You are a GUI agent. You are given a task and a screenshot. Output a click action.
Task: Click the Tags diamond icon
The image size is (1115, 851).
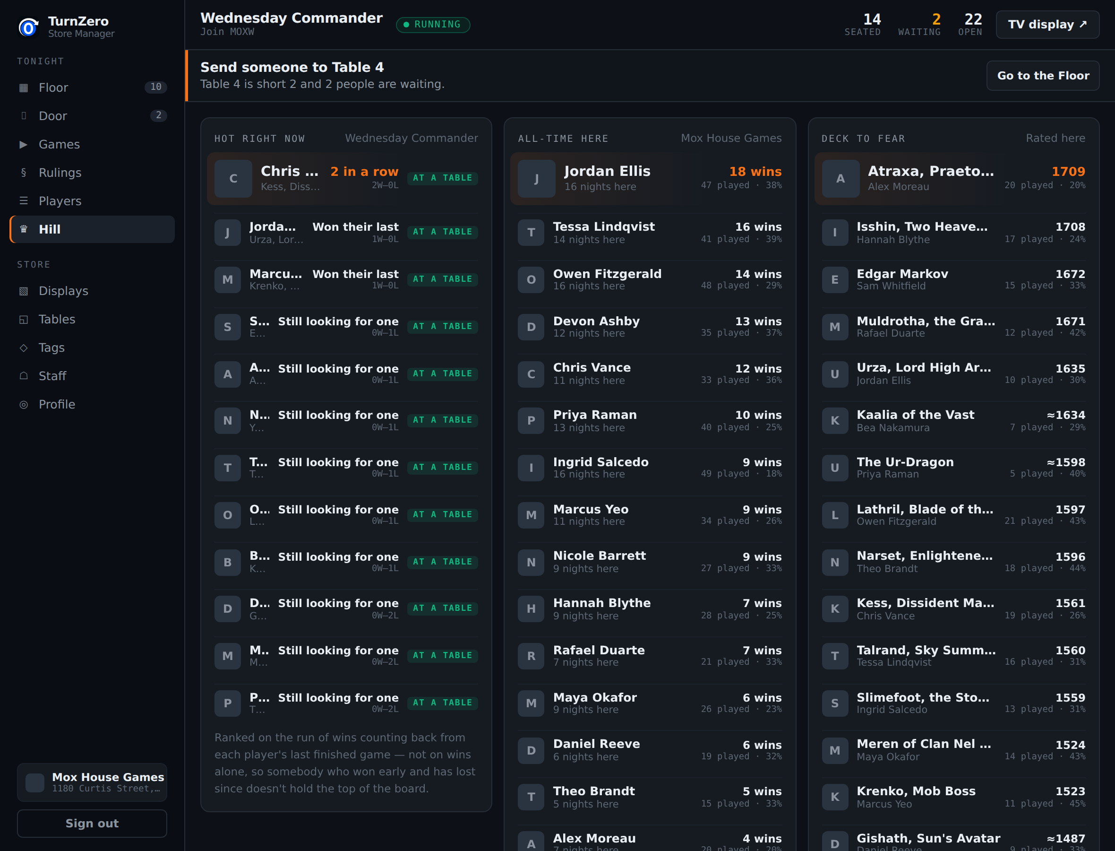23,348
